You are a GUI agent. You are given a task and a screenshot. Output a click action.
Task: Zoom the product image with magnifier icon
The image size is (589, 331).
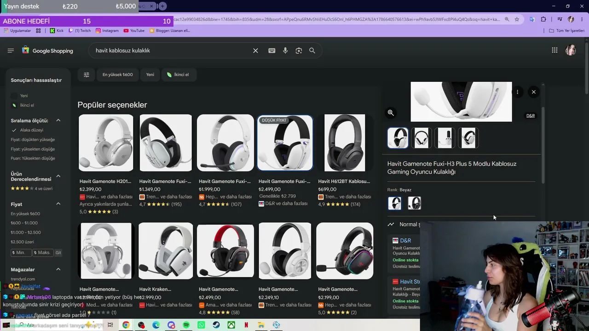pyautogui.click(x=391, y=113)
